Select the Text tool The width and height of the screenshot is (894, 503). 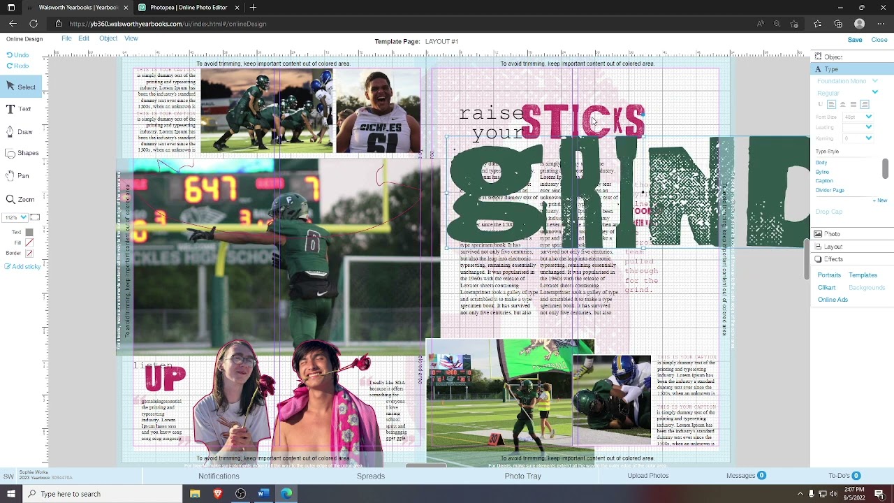point(19,109)
